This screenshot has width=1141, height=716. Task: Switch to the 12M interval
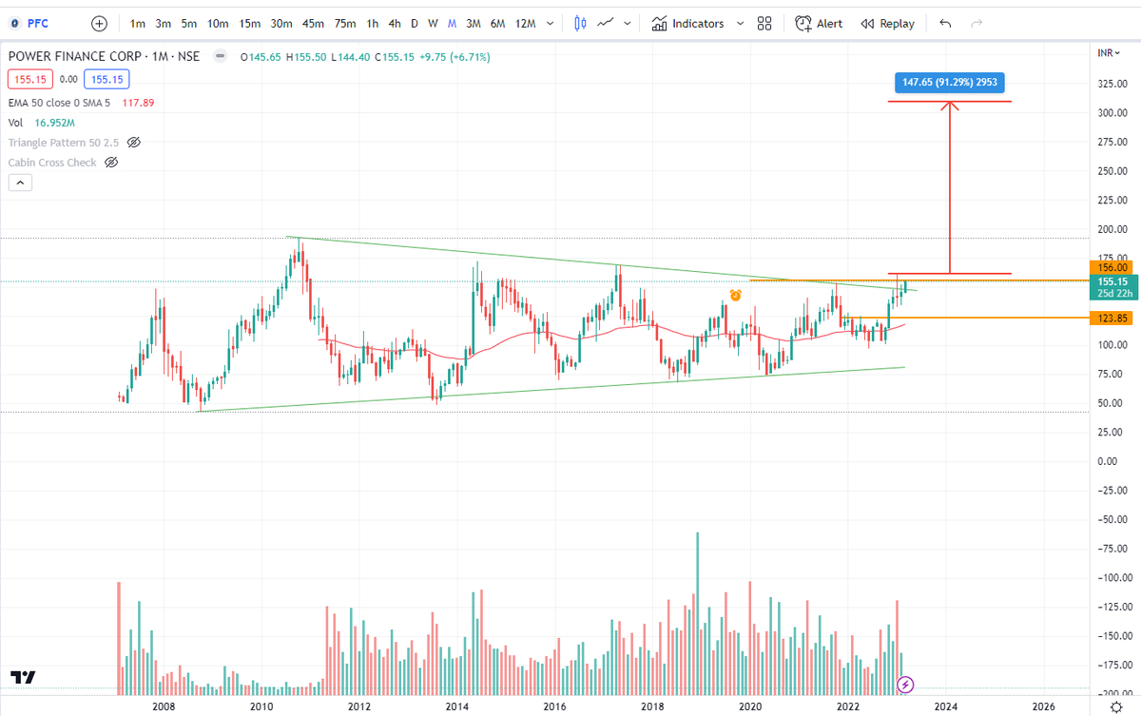(525, 23)
